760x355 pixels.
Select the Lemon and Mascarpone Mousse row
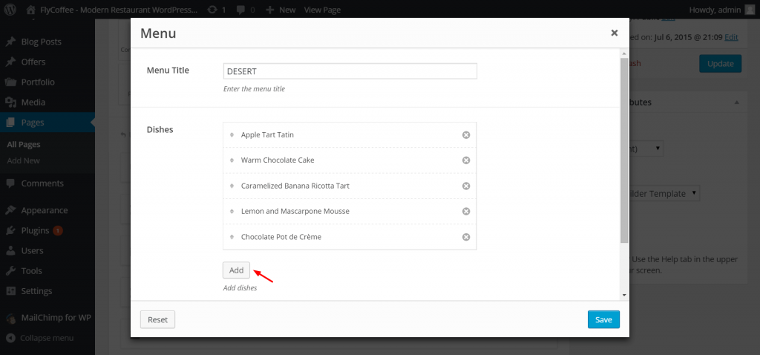point(350,212)
